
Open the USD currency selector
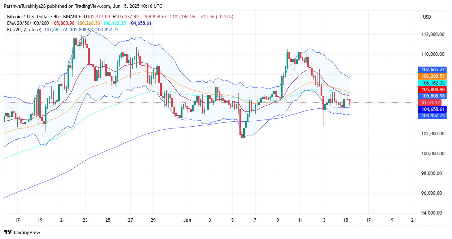point(427,17)
